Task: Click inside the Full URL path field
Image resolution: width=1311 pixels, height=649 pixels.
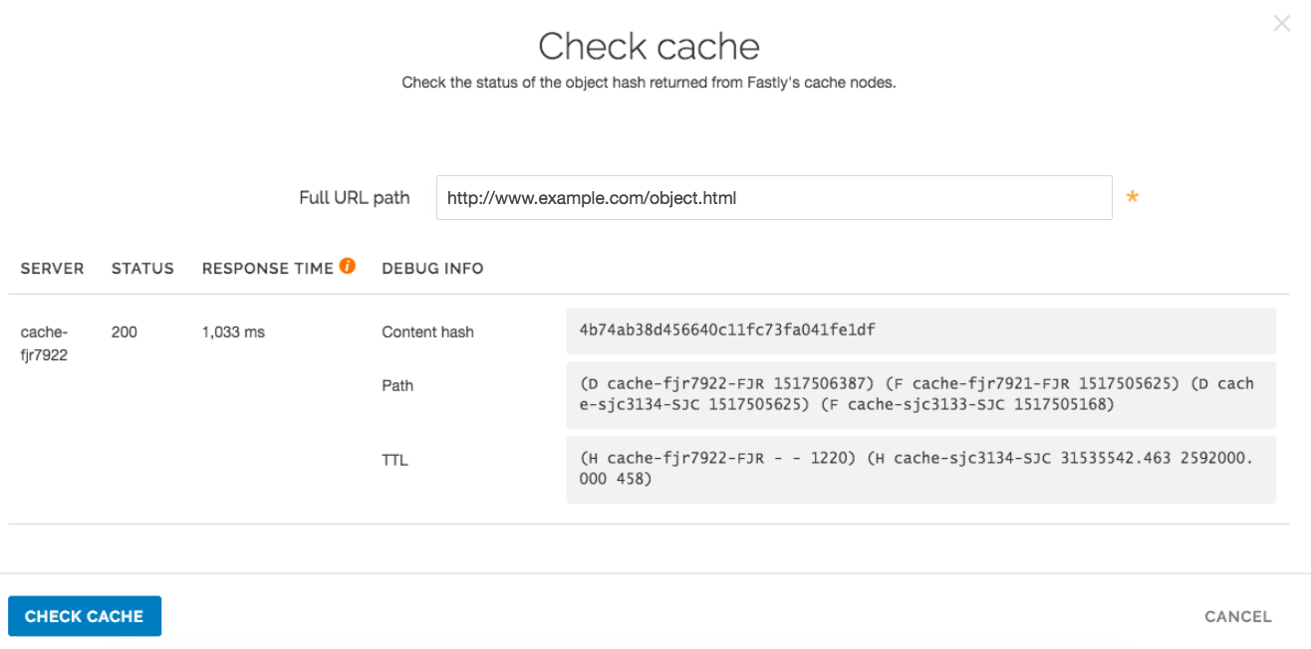Action: coord(772,197)
